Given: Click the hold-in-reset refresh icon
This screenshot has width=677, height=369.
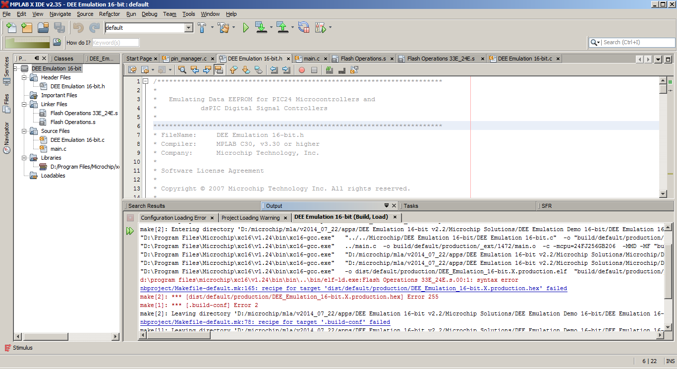Looking at the screenshot, I should (304, 28).
